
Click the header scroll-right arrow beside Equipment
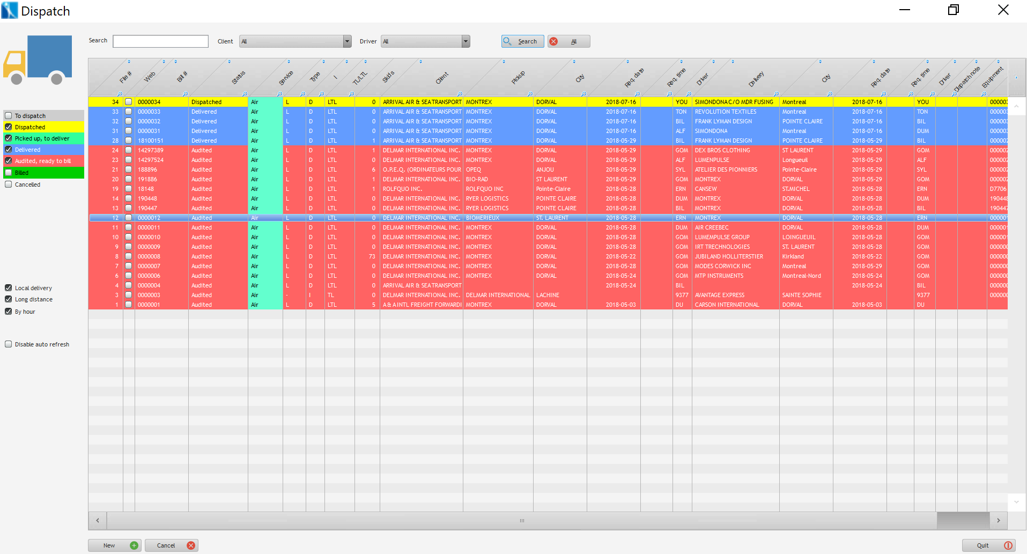coord(1016,78)
